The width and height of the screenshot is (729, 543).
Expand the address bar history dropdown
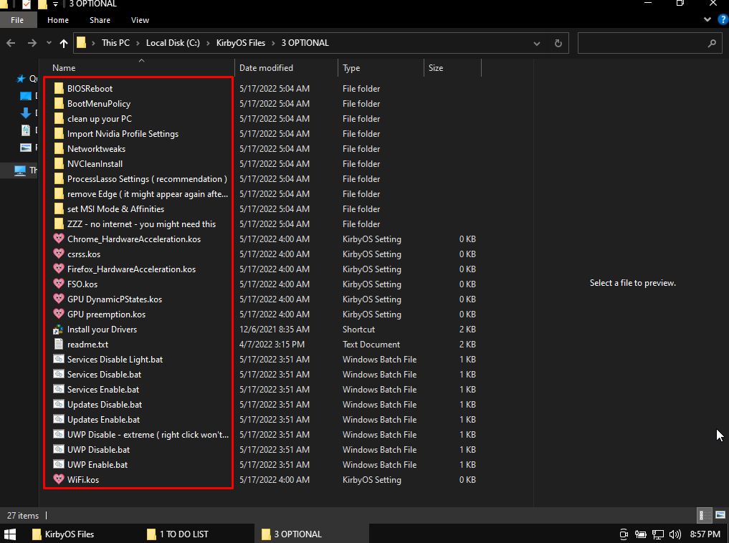(536, 43)
